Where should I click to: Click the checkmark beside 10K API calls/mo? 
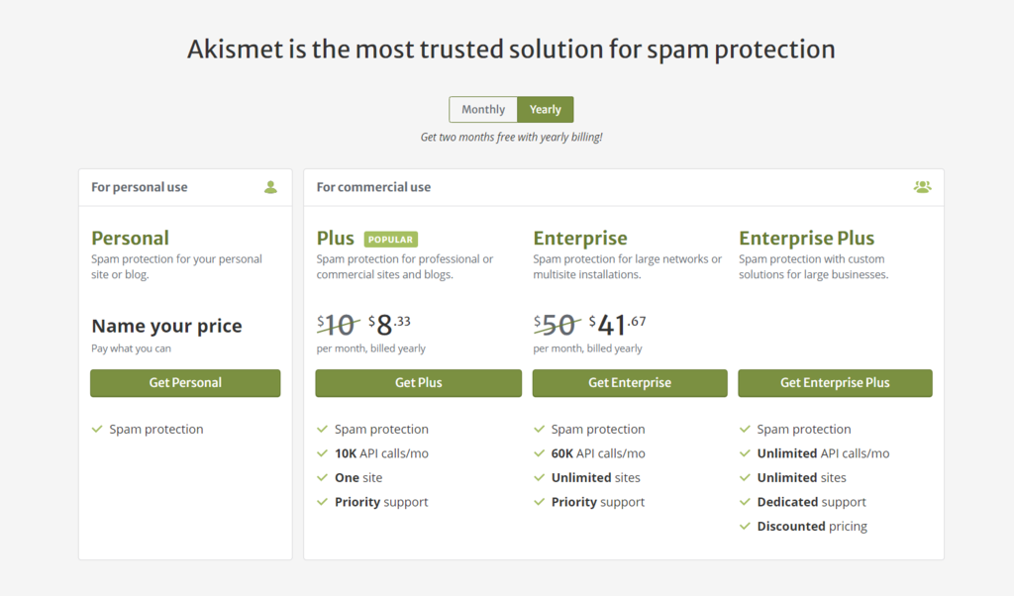[322, 453]
